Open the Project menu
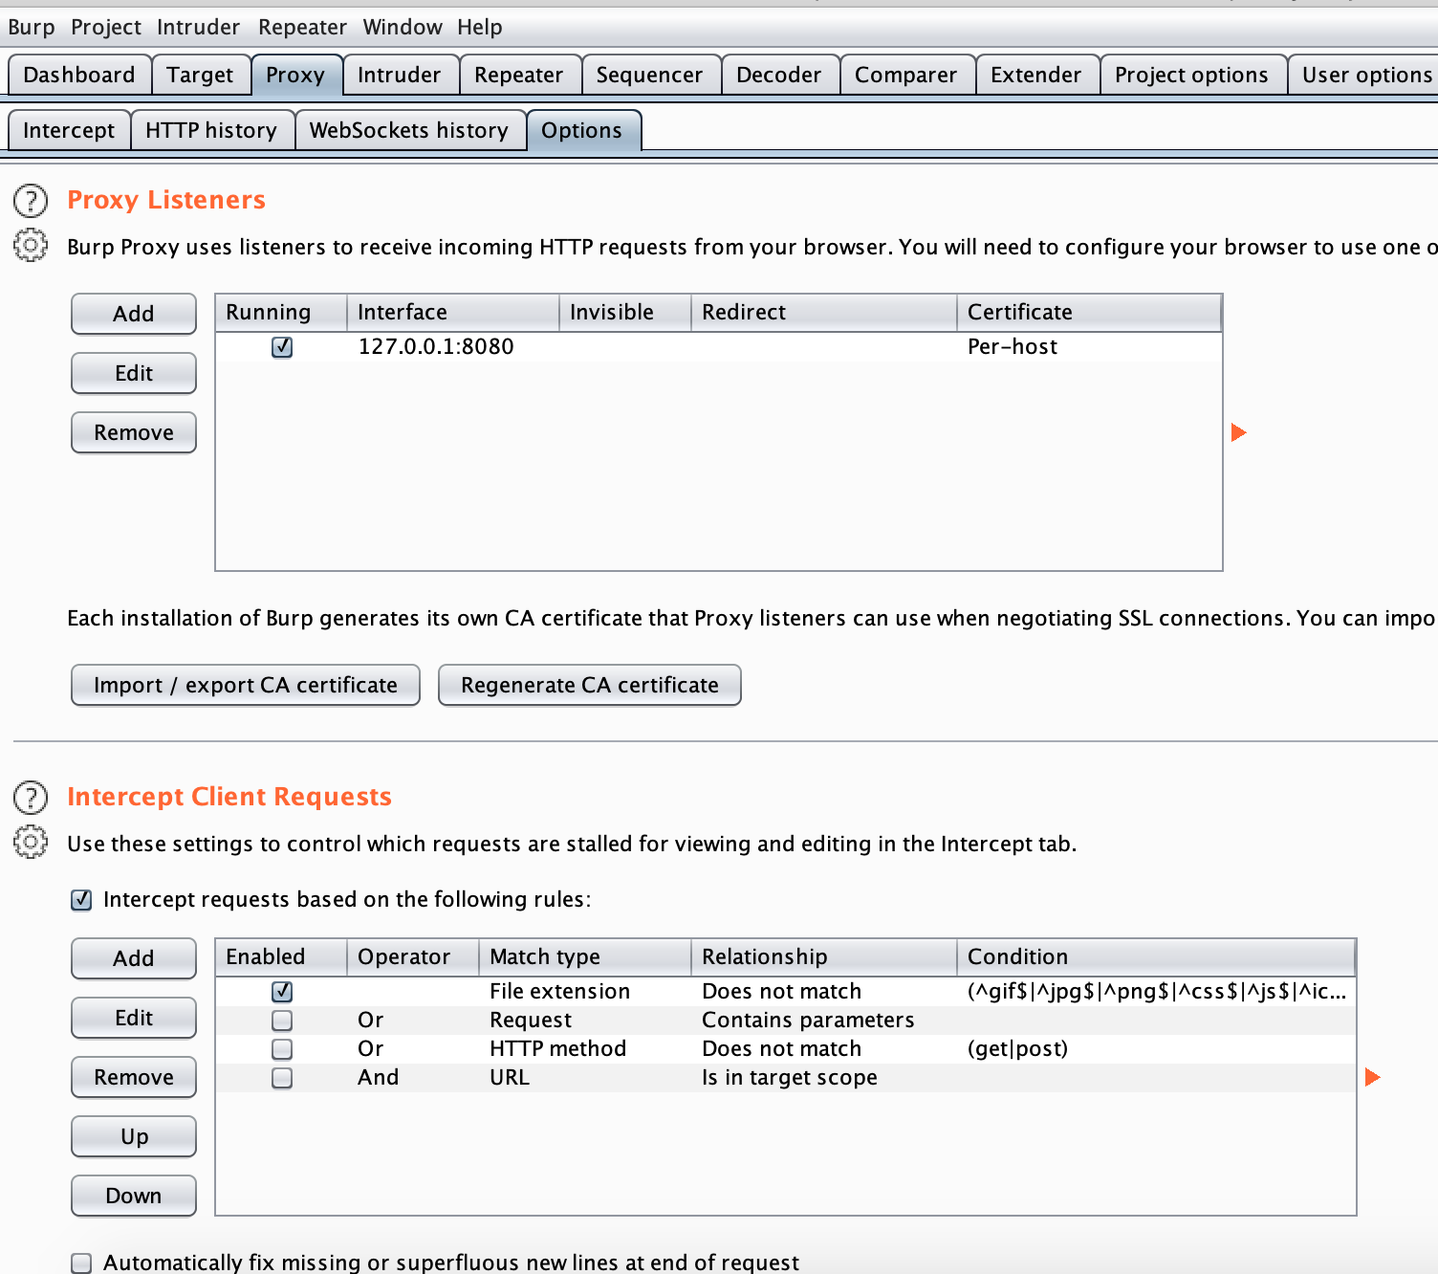 tap(106, 27)
